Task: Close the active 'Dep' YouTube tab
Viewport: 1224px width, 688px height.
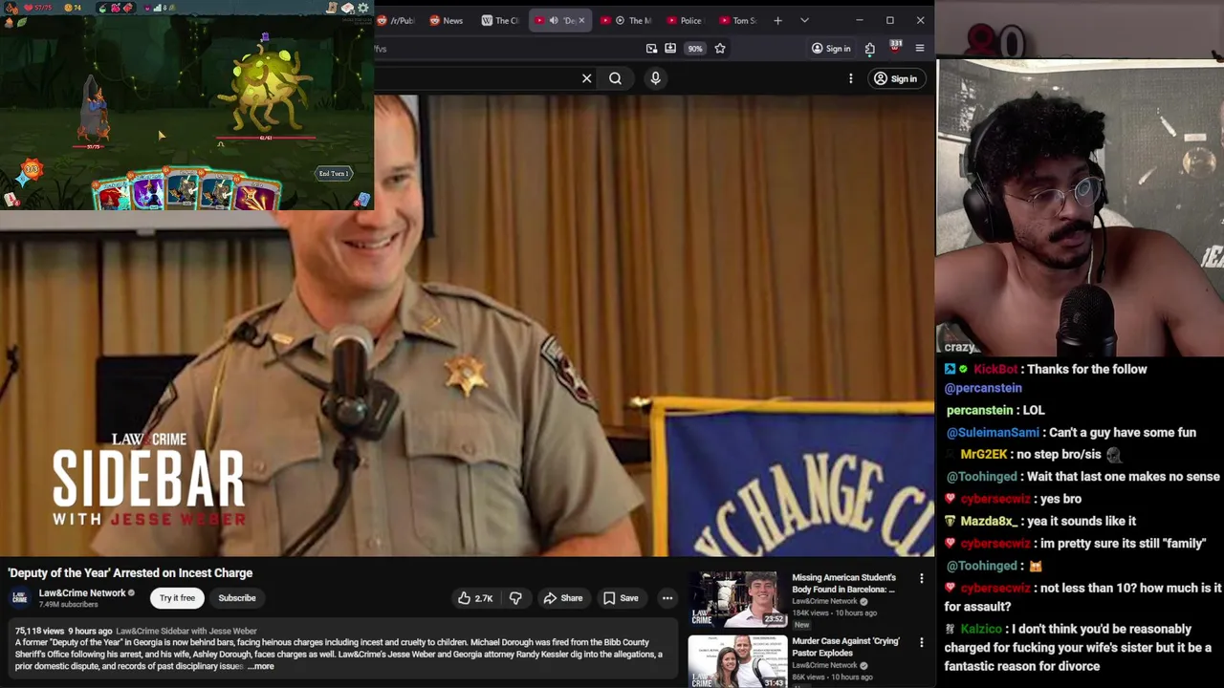Action: (581, 20)
